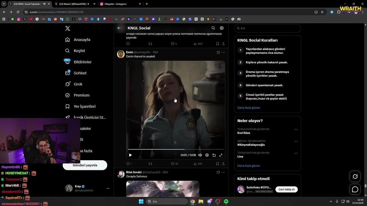Mute the video volume

(x=200, y=155)
